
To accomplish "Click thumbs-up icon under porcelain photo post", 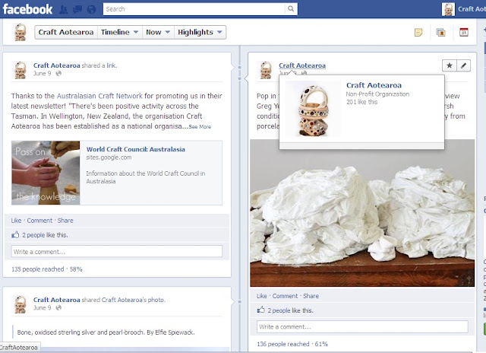I will 260,310.
